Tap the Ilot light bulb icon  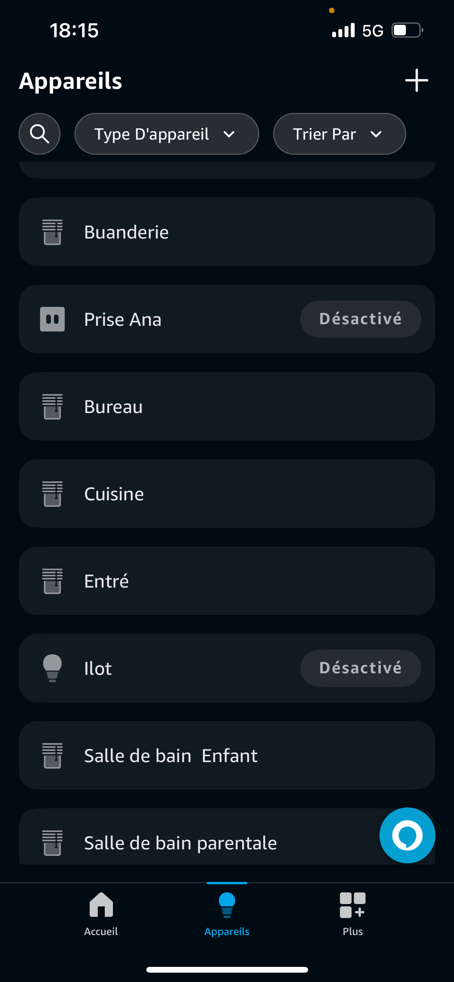click(52, 668)
